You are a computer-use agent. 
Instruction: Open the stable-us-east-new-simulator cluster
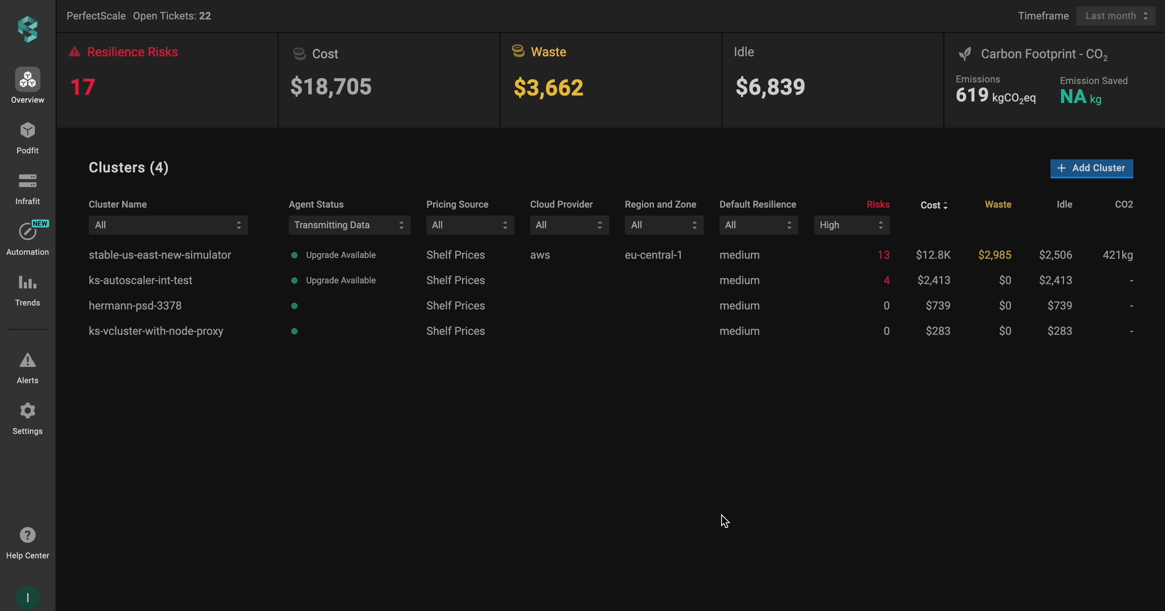(160, 255)
